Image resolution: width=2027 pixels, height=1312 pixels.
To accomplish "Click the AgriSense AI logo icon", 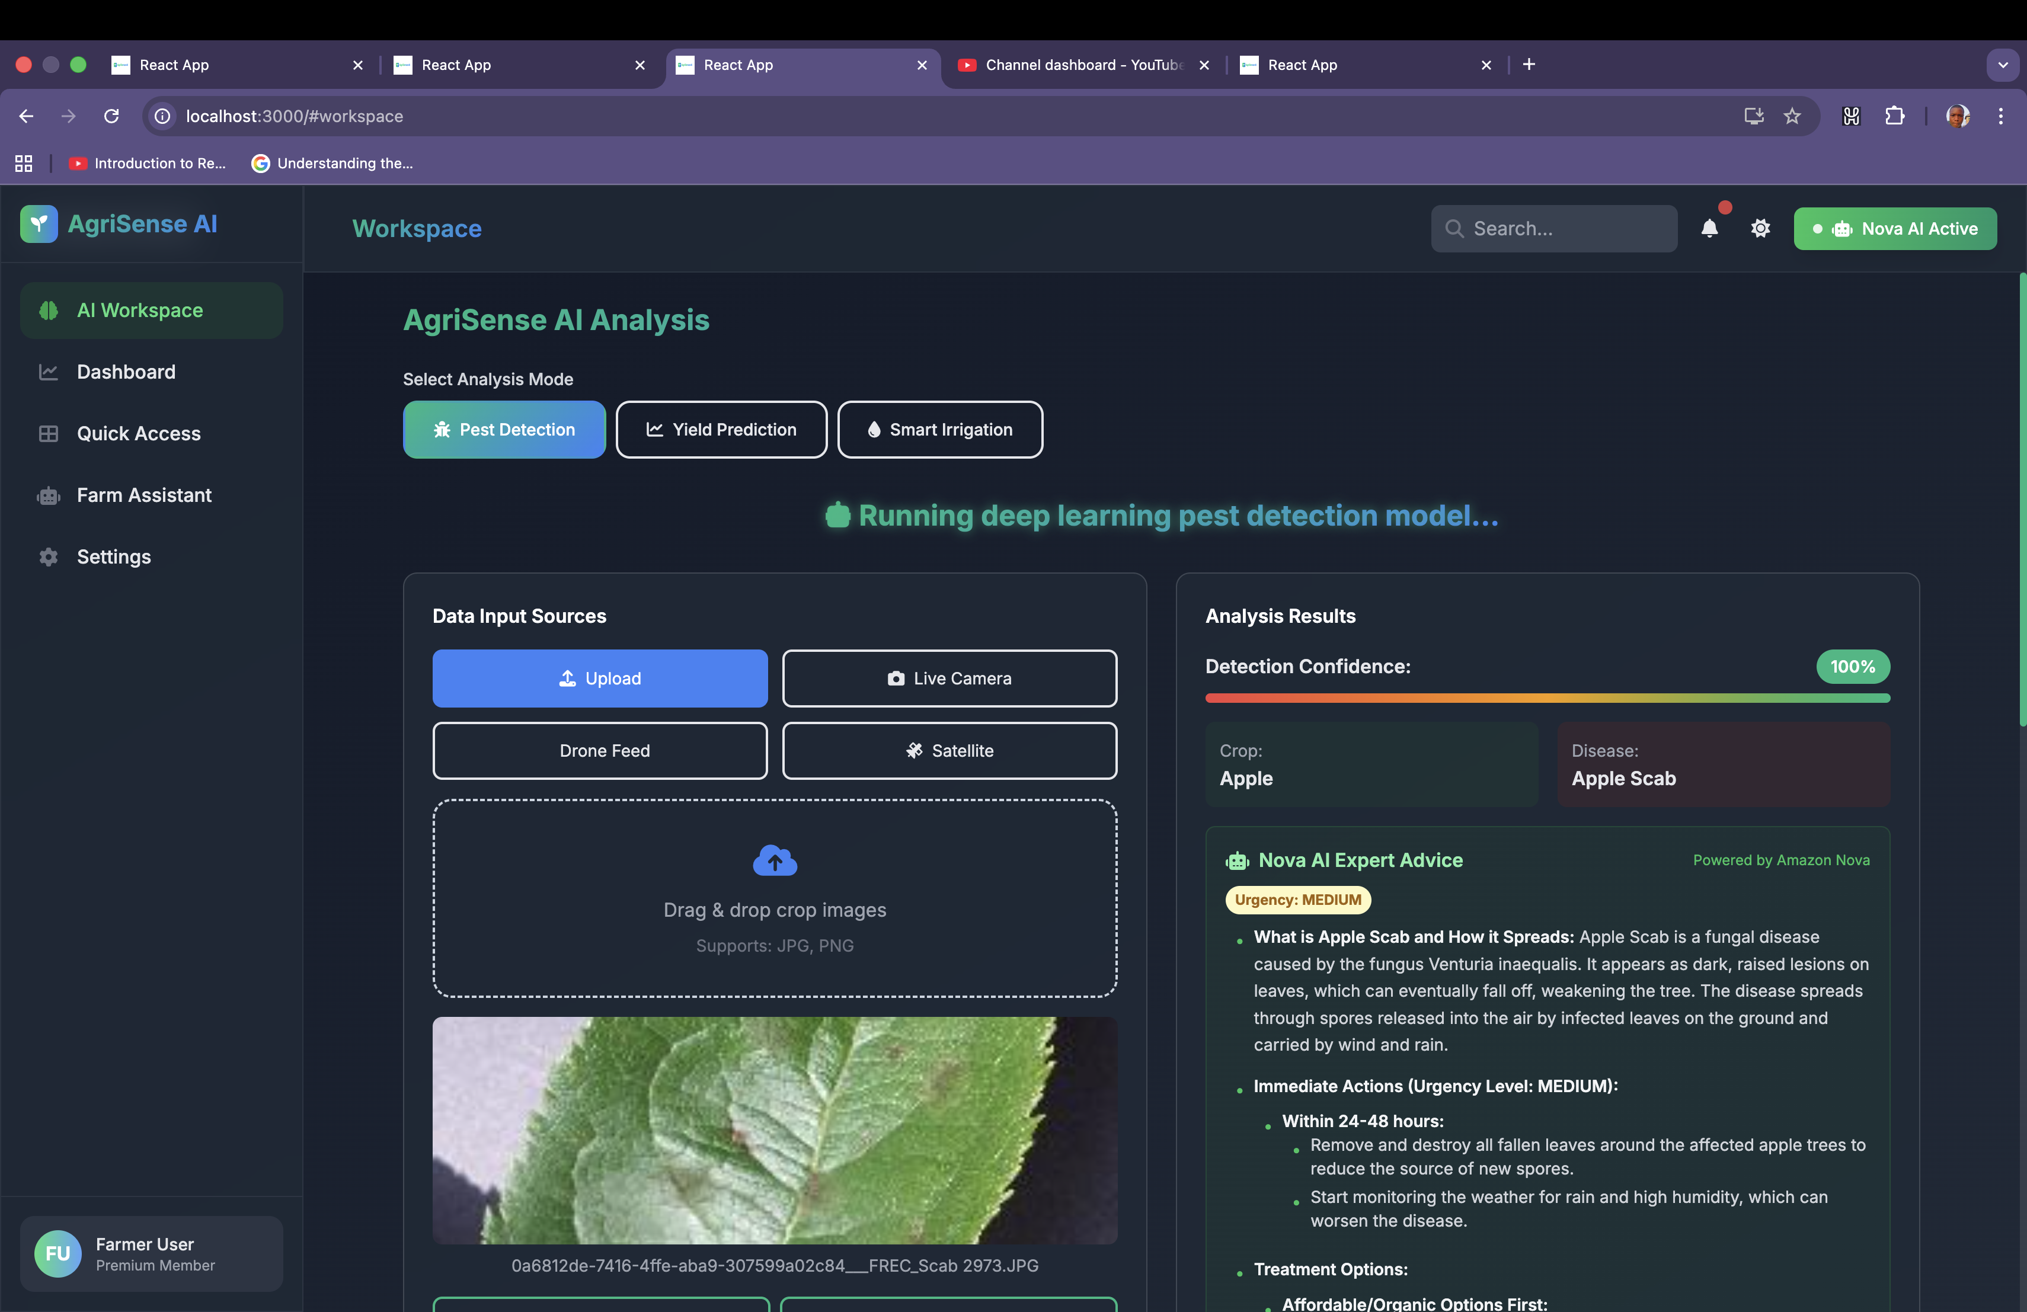I will tap(39, 224).
